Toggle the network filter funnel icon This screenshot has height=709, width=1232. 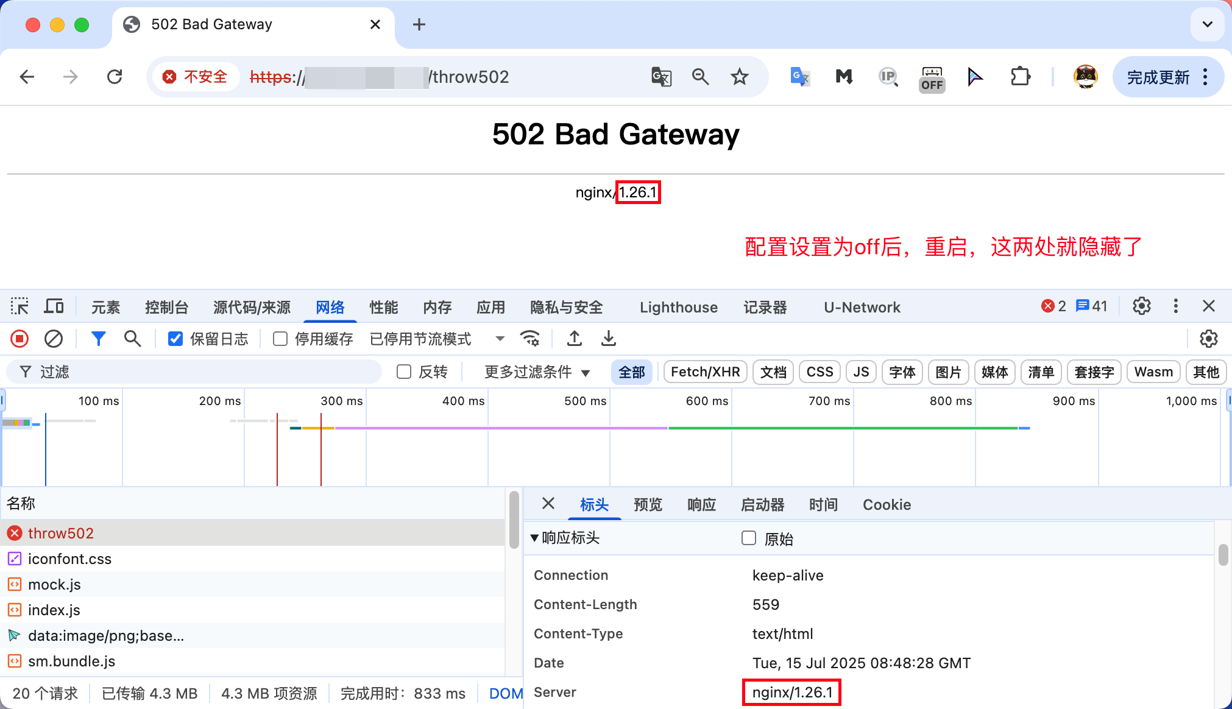click(98, 339)
